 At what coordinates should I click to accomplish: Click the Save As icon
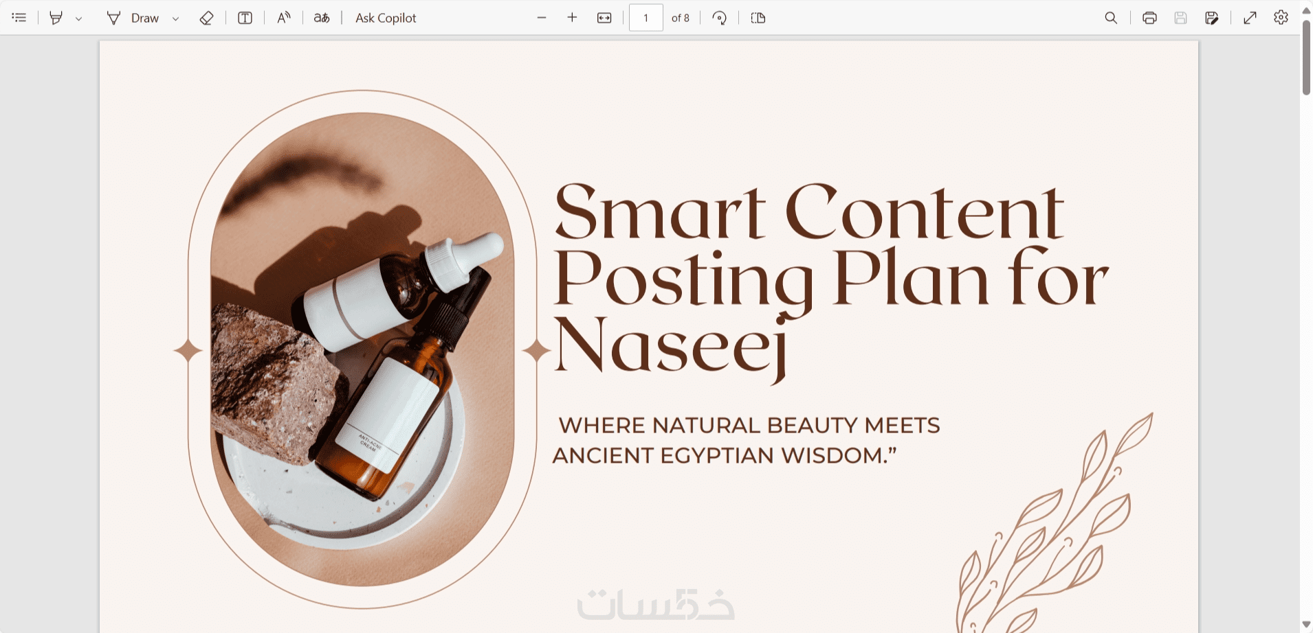(x=1212, y=18)
